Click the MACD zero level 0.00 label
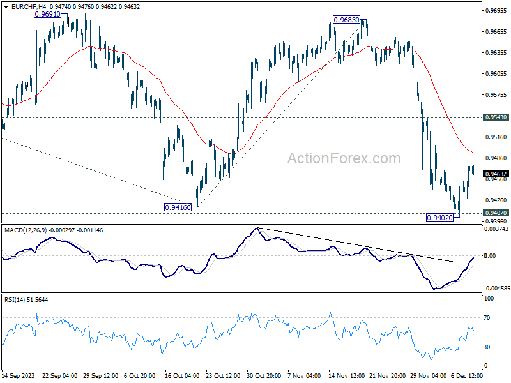This screenshot has height=383, width=511. pyautogui.click(x=490, y=256)
